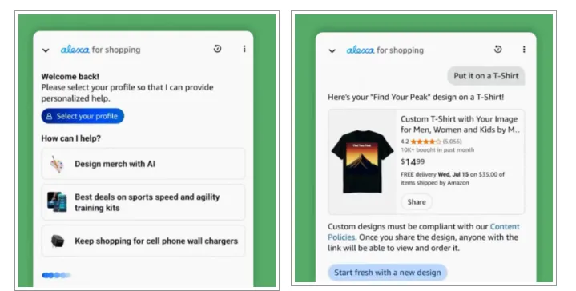Click the paint palette icon beside Design merch
The width and height of the screenshot is (576, 291).
tap(57, 164)
